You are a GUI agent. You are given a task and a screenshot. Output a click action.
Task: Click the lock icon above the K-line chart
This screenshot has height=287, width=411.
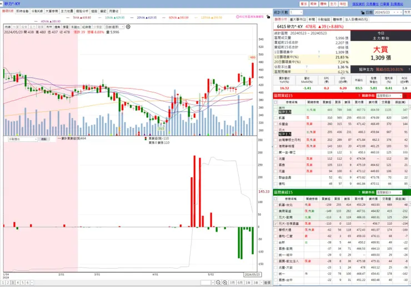pos(268,17)
